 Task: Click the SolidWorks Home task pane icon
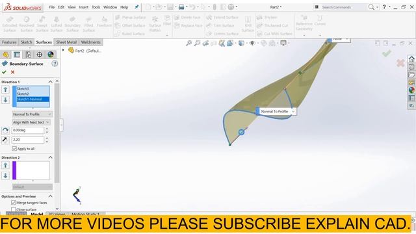pos(411,58)
